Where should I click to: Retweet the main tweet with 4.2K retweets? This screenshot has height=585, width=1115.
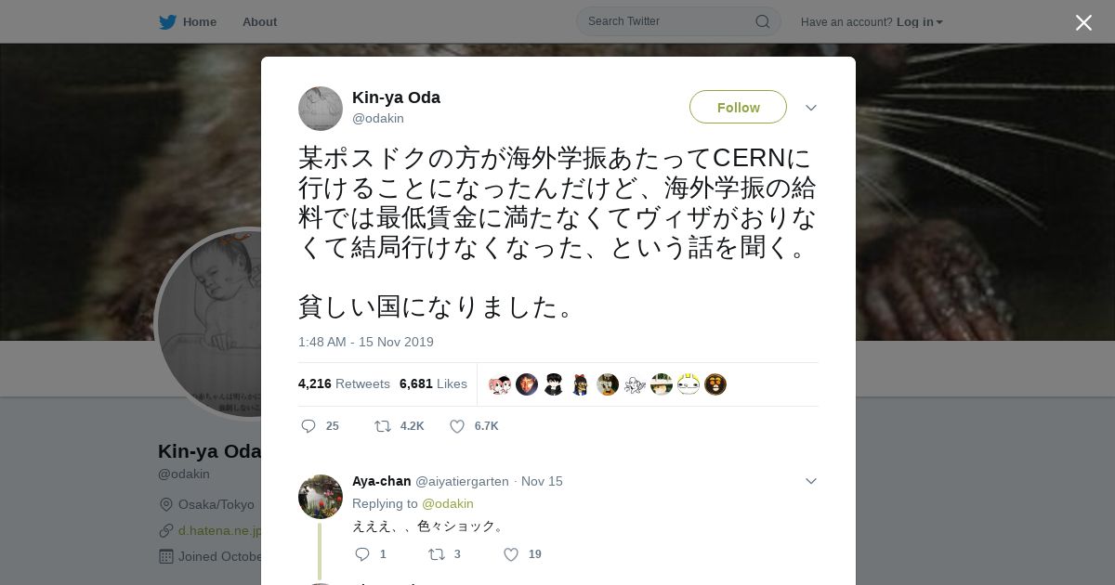tap(382, 426)
